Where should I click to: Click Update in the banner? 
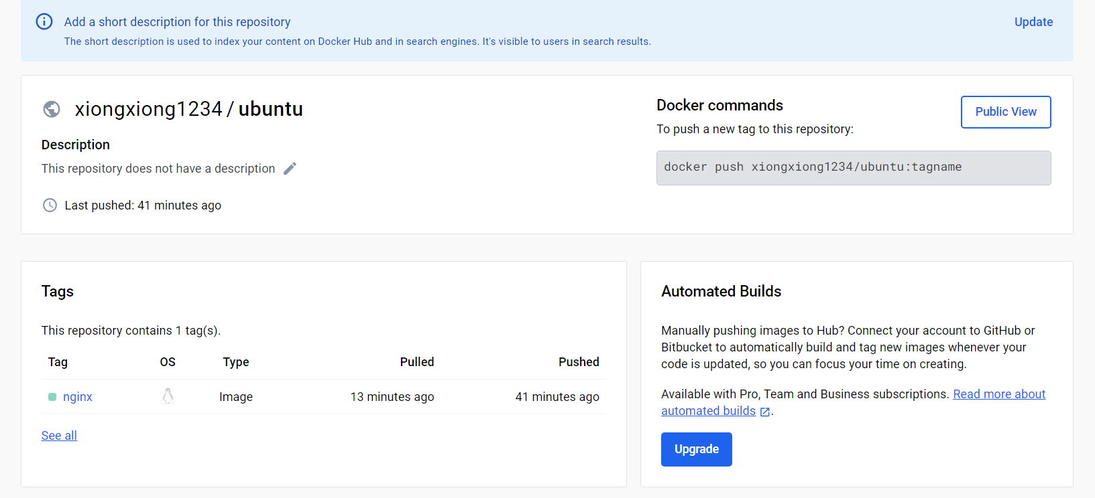click(1033, 22)
